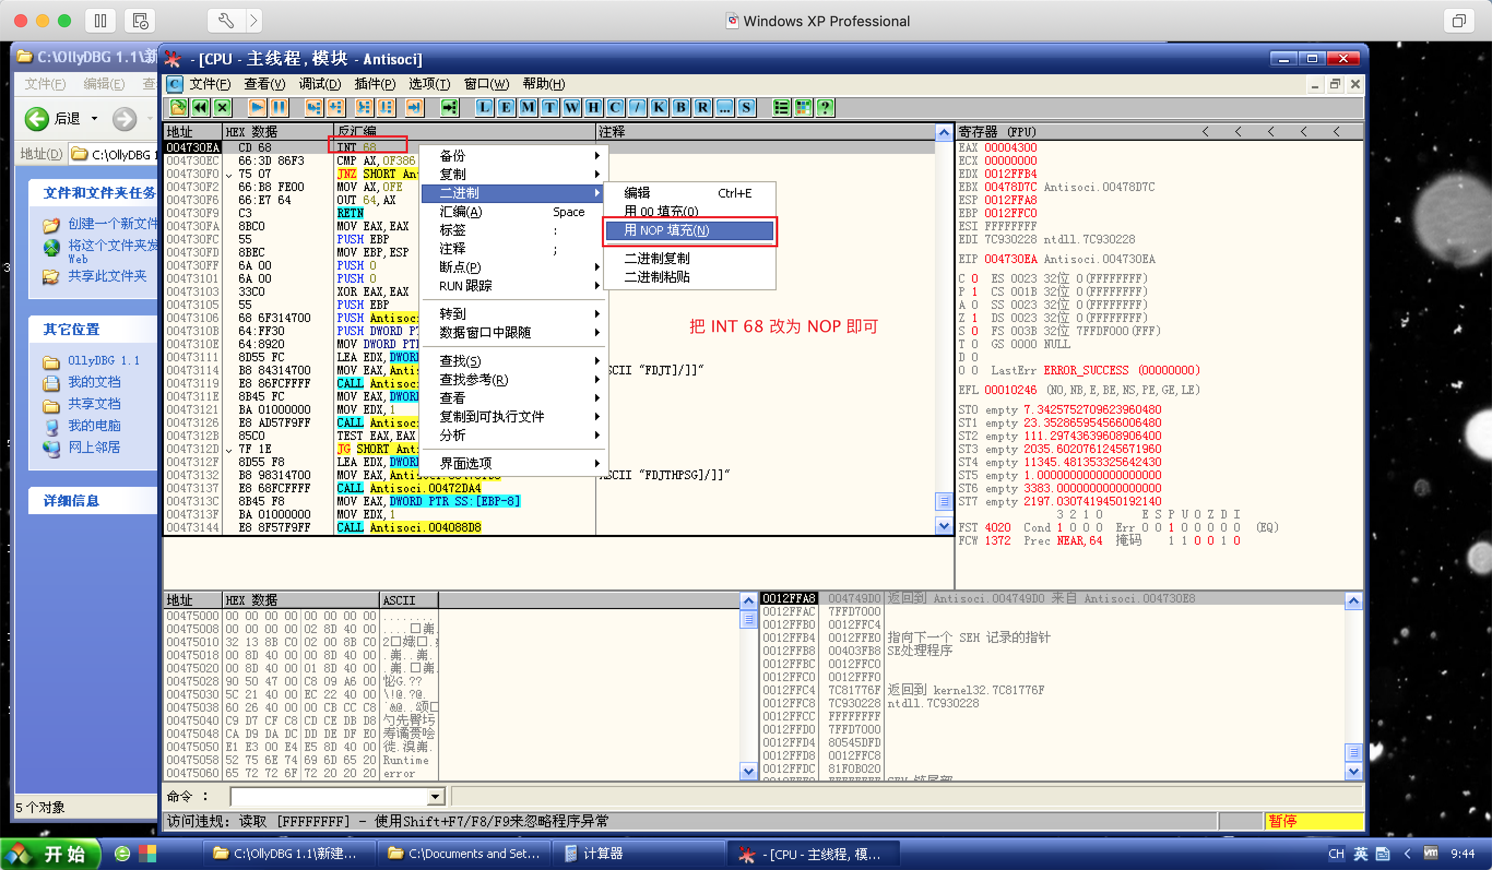Open the 后退 button dropdown arrow
The height and width of the screenshot is (870, 1492).
(94, 119)
